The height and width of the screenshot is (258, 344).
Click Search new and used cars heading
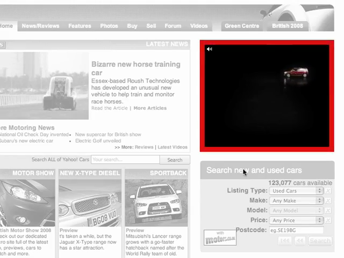coord(254,170)
